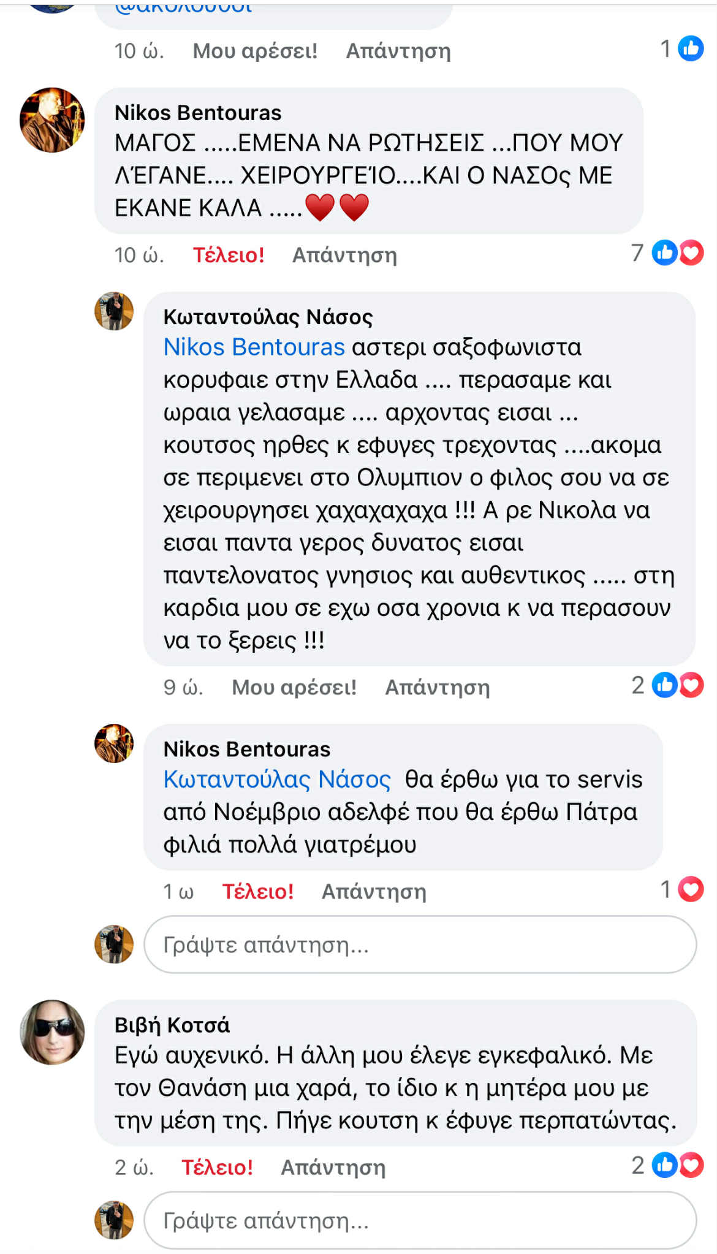The height and width of the screenshot is (1254, 717).
Task: Open Βιβή Κοτσά profile from name
Action: pyautogui.click(x=172, y=1025)
